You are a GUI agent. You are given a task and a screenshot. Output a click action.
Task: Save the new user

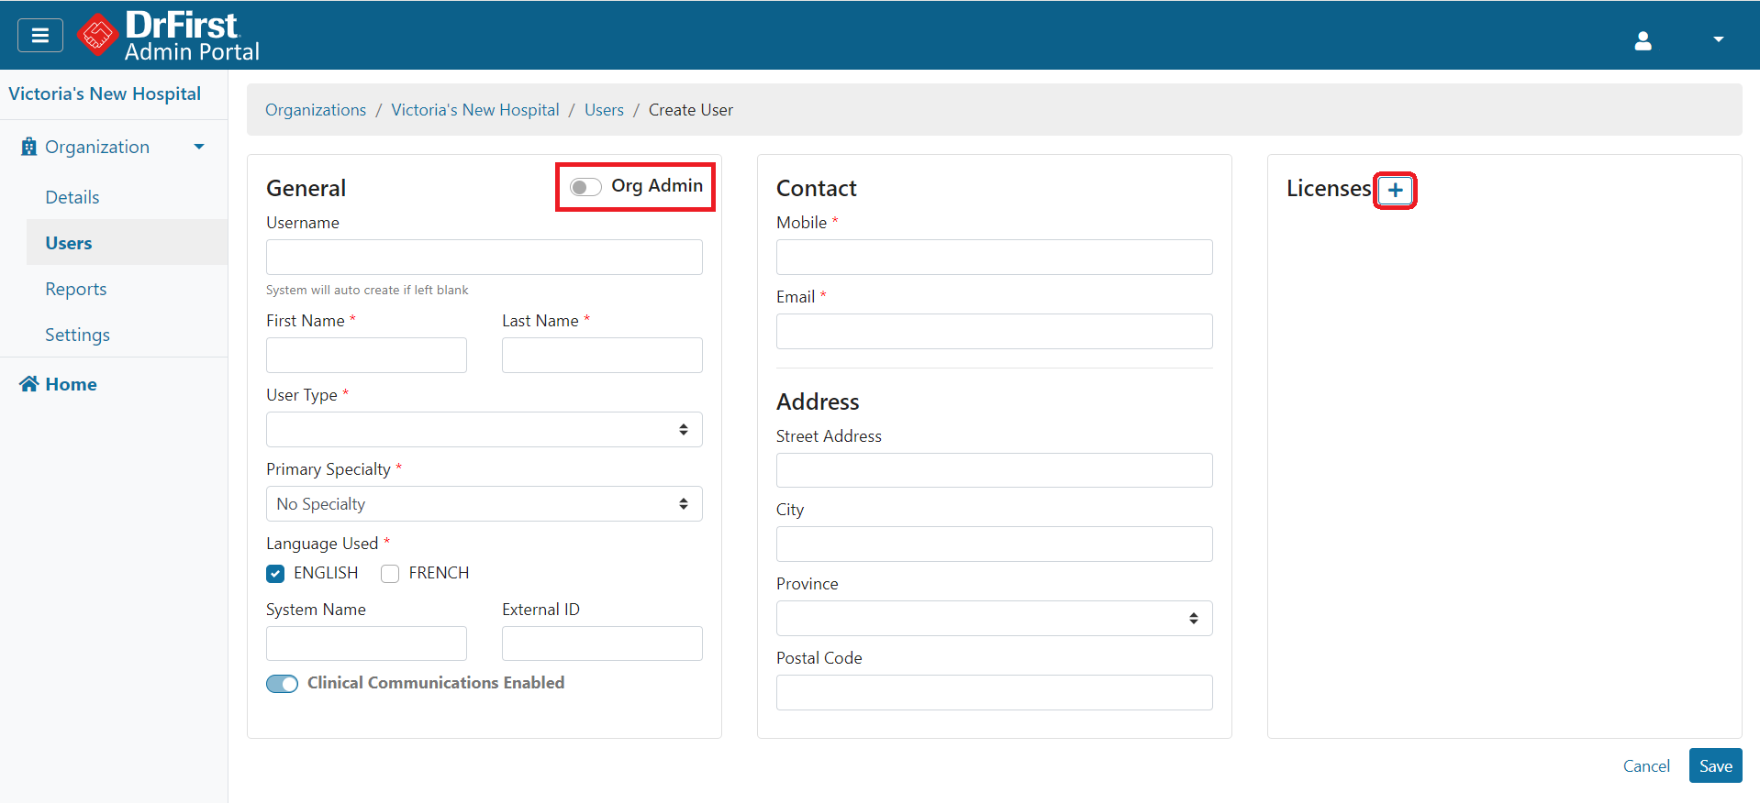(x=1715, y=766)
